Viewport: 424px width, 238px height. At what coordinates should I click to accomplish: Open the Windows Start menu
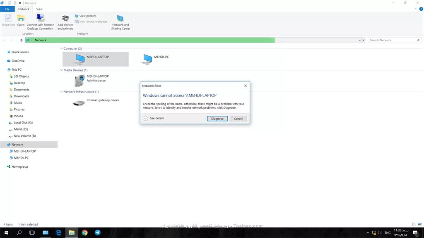(x=6, y=233)
